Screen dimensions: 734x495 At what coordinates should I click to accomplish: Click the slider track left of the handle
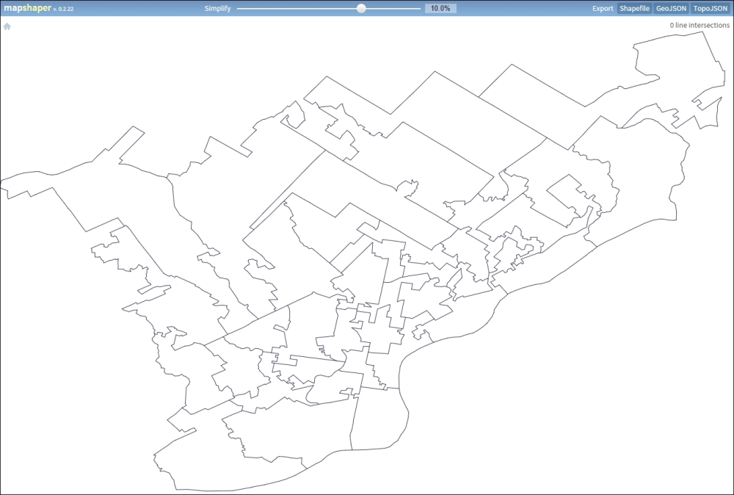click(294, 9)
